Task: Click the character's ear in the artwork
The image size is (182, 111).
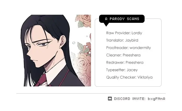Action: pyautogui.click(x=63, y=42)
